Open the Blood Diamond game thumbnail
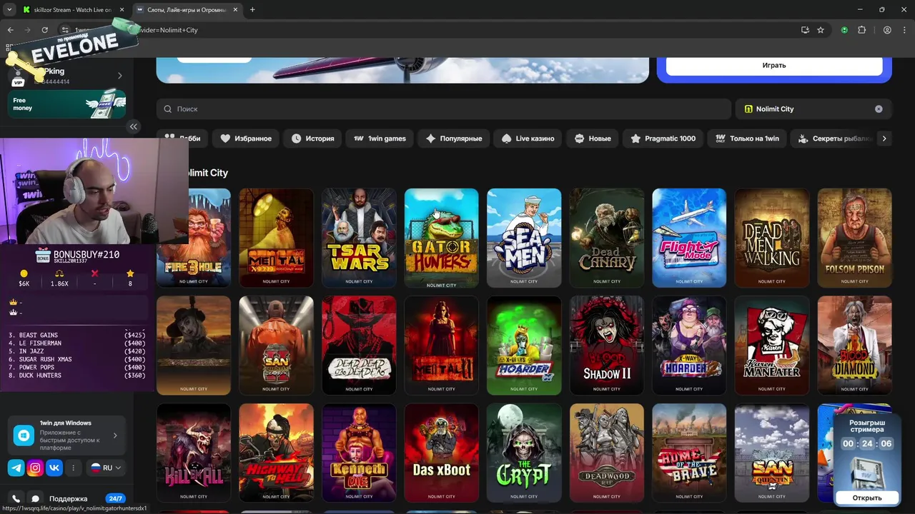Viewport: 915px width, 514px height. pyautogui.click(x=855, y=346)
